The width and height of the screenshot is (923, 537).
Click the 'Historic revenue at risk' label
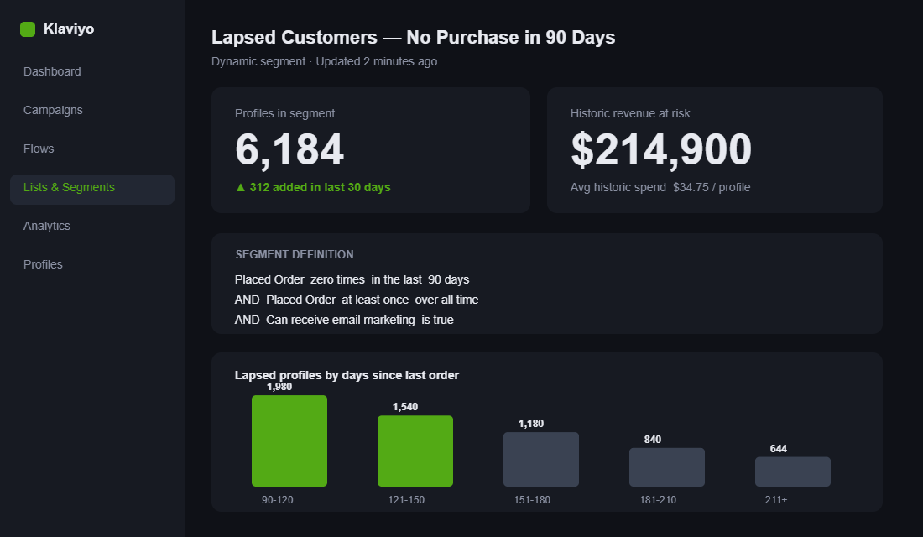[x=630, y=113]
